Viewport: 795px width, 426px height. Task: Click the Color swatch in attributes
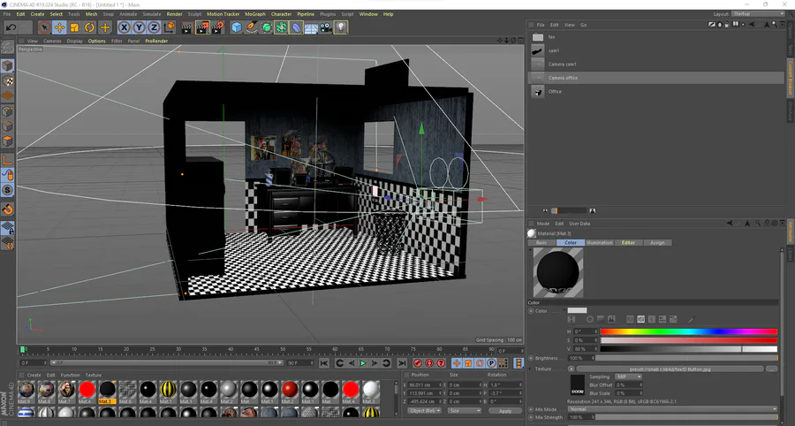[x=577, y=310]
